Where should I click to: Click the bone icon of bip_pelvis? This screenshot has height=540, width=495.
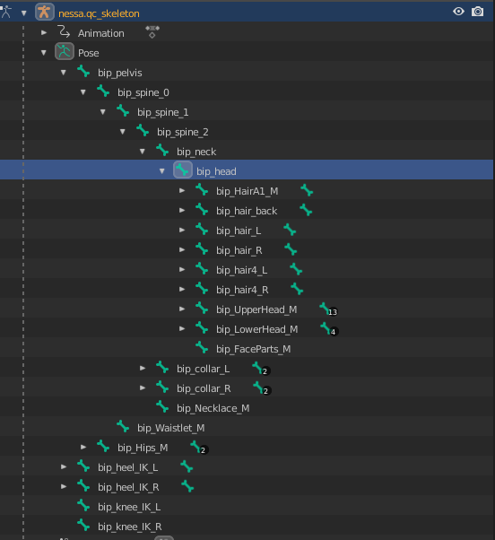[x=83, y=72]
